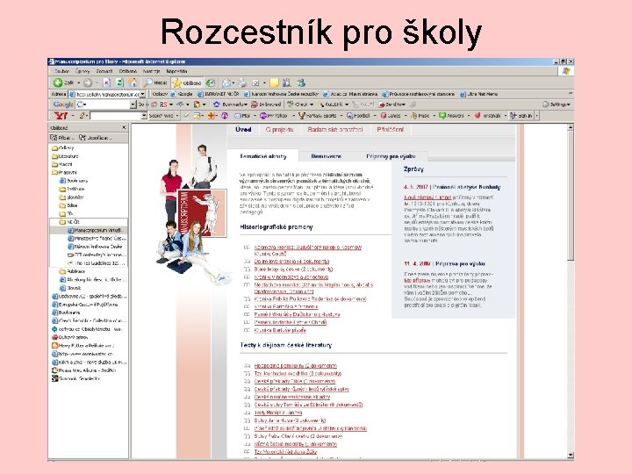Click the Forward arrow button
632x474 pixels.
tap(88, 83)
